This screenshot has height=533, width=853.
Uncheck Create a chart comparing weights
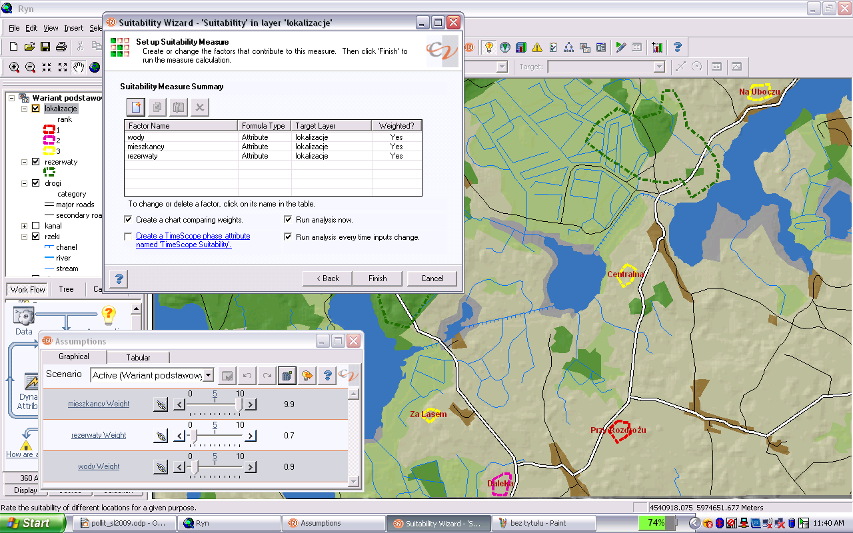[128, 220]
